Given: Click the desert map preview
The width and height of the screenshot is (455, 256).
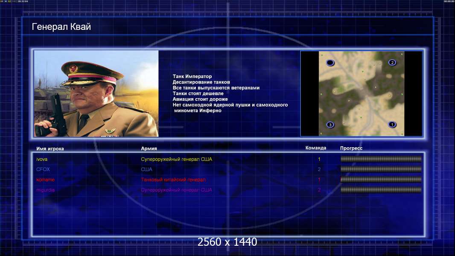Looking at the screenshot, I should tap(361, 93).
